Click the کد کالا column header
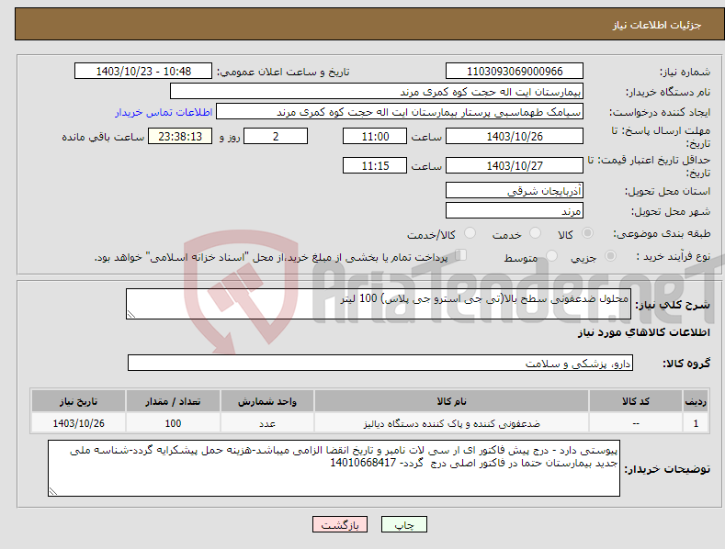Image resolution: width=725 pixels, height=549 pixels. pos(636,401)
